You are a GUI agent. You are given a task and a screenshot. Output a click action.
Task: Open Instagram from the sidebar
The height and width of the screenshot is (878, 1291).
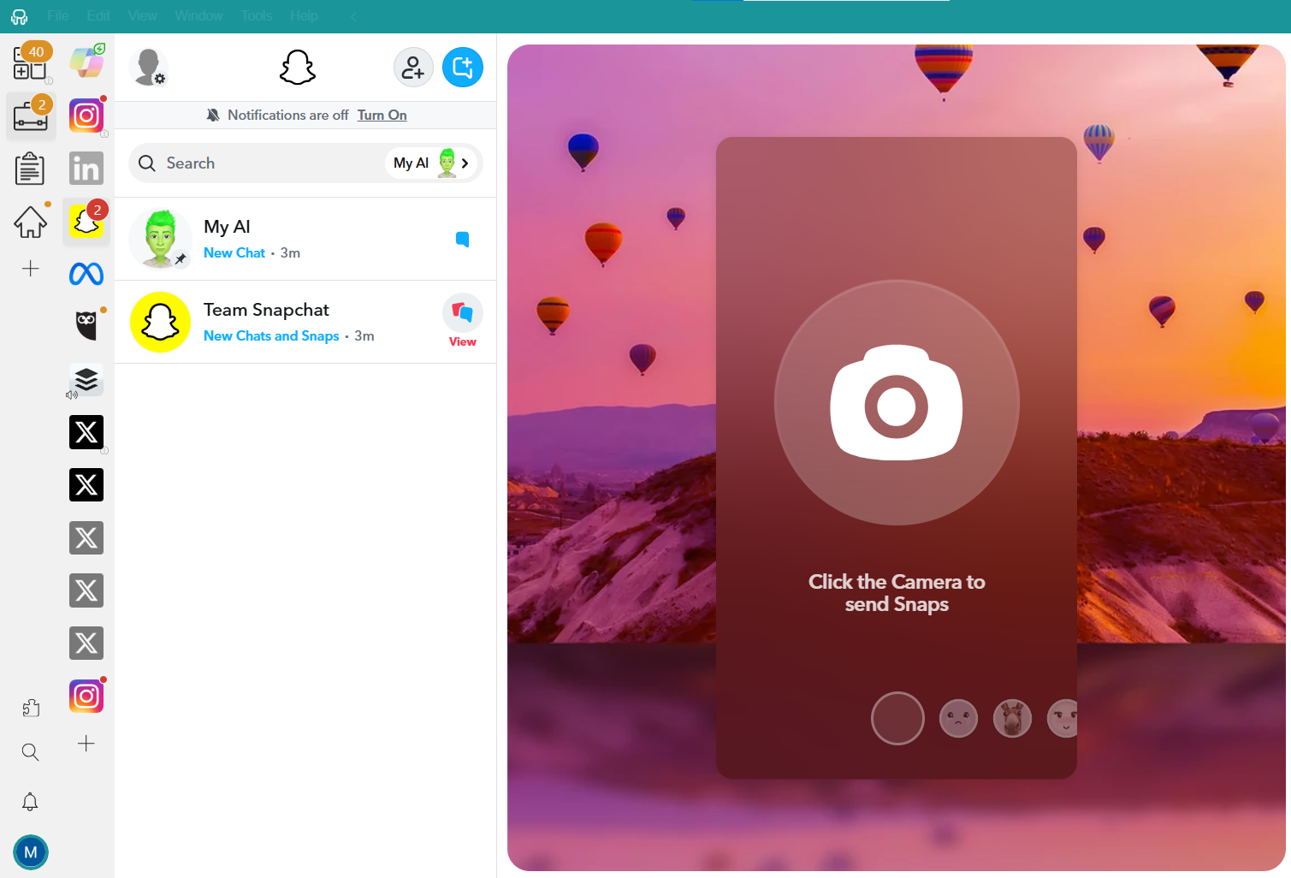tap(86, 115)
